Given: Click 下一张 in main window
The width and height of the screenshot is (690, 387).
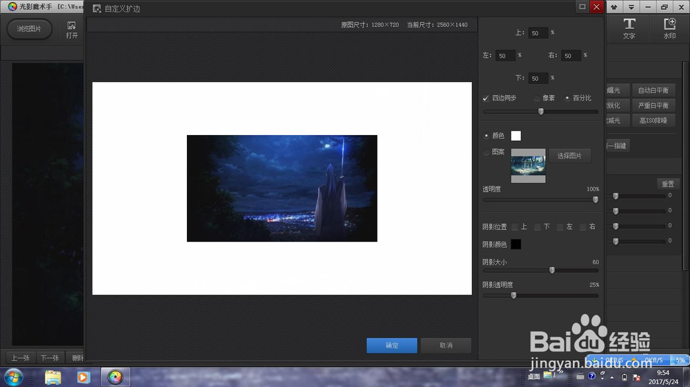Looking at the screenshot, I should (50, 358).
